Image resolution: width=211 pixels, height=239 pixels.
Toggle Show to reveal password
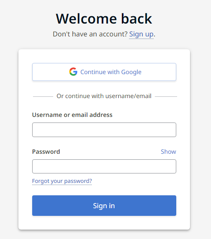point(169,152)
